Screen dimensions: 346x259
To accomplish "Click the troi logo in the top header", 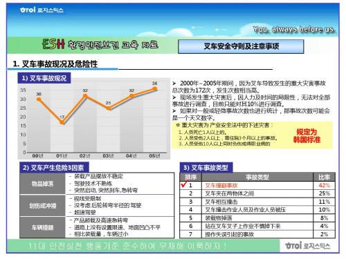I will pyautogui.click(x=42, y=10).
